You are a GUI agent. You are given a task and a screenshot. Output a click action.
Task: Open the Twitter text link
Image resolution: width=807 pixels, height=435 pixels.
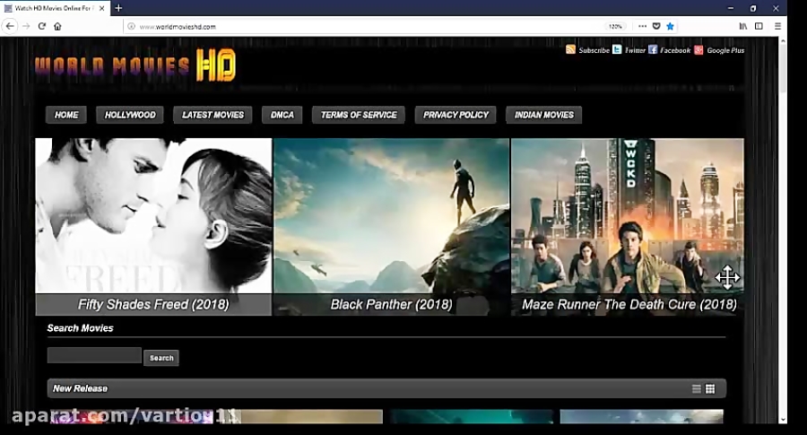pyautogui.click(x=635, y=50)
